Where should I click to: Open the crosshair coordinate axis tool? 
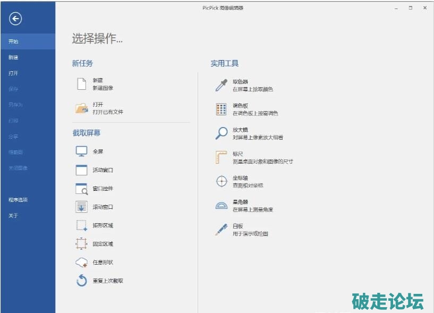click(x=221, y=181)
